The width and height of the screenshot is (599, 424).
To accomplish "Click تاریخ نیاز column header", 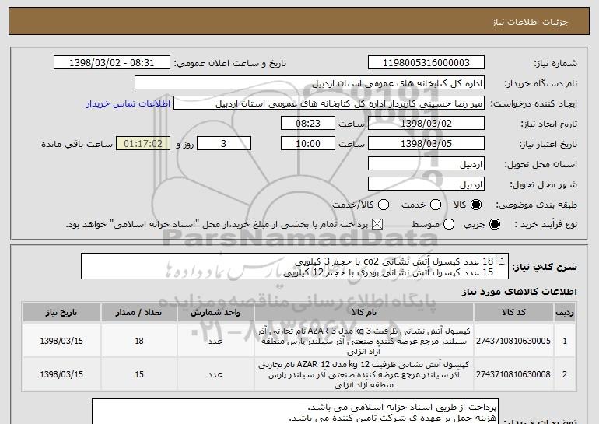I will [x=61, y=313].
